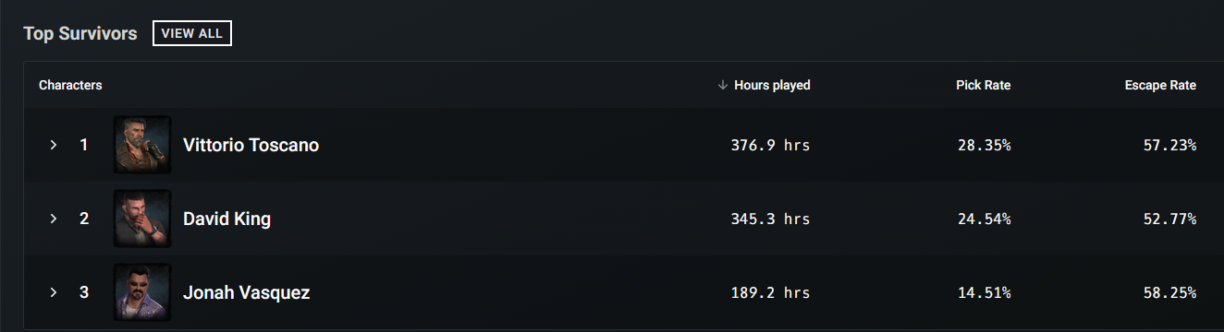Click the sort arrow beside Hours played

click(x=723, y=85)
